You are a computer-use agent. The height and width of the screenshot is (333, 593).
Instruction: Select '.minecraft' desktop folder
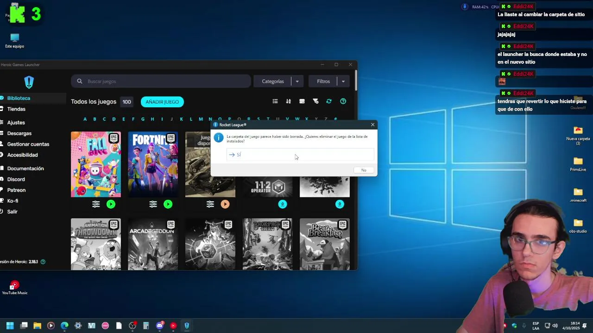(x=578, y=195)
